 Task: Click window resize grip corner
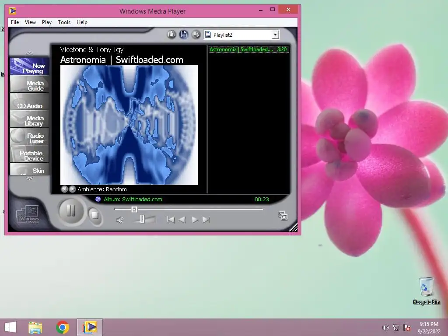[x=294, y=227]
